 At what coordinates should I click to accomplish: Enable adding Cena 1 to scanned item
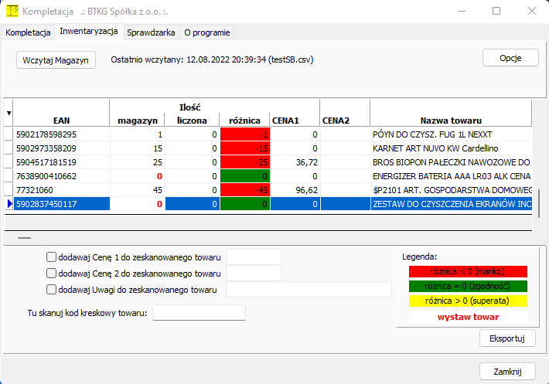(x=52, y=257)
